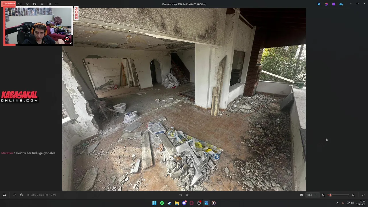The width and height of the screenshot is (368, 207).
Task: Click the 1.7 MB file size text
Action: point(53,195)
